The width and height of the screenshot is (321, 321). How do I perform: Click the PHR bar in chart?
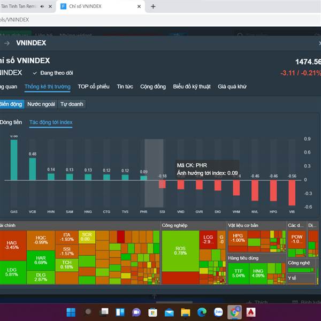point(144,178)
